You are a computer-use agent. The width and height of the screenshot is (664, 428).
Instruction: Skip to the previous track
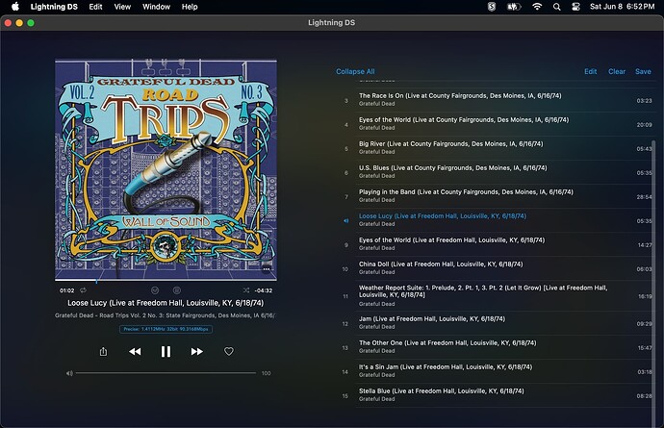[x=135, y=351]
